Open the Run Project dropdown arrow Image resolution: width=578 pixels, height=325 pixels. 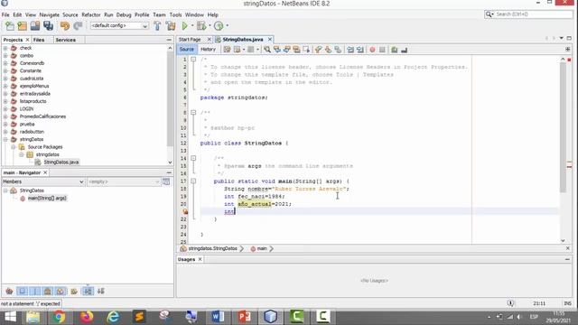pos(192,26)
